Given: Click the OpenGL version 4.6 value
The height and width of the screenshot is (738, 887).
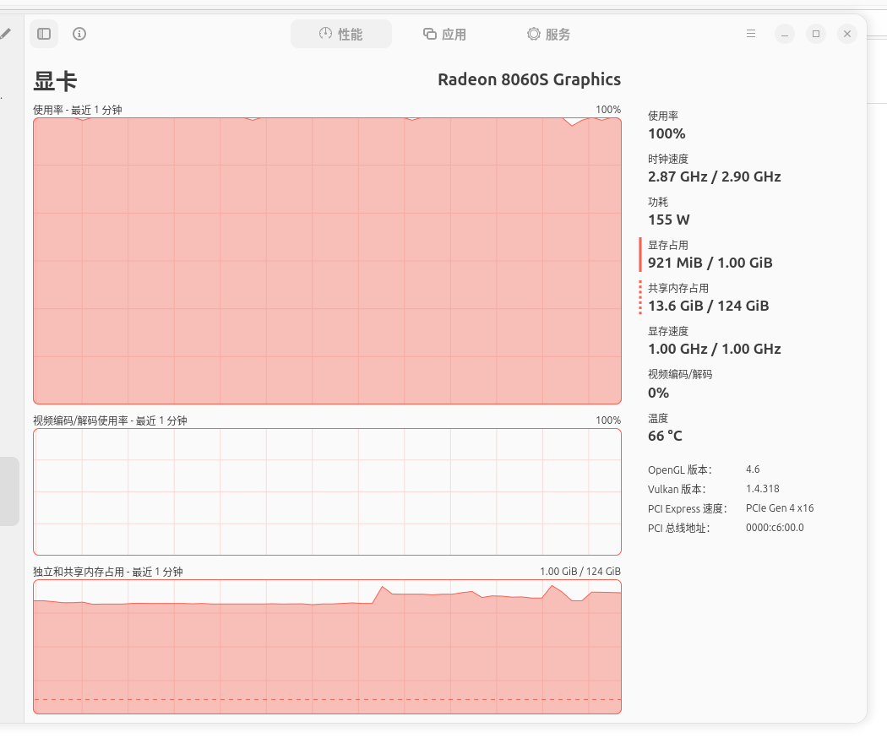Looking at the screenshot, I should pyautogui.click(x=753, y=469).
